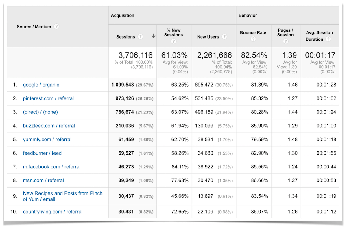
Task: Select the pinterest.com / referral entry
Action: click(x=48, y=98)
